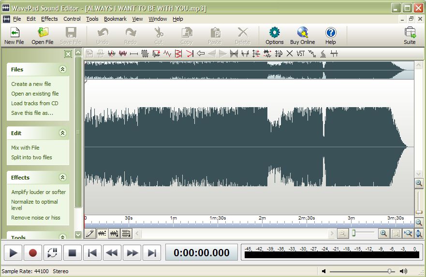Click the vertical zoom-in magnifier on right
Image resolution: width=426 pixels, height=277 pixels.
(x=419, y=183)
